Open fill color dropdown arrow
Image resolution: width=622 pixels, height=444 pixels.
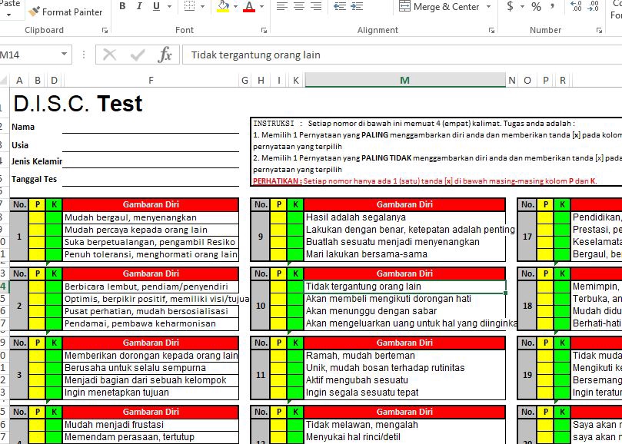pos(235,6)
